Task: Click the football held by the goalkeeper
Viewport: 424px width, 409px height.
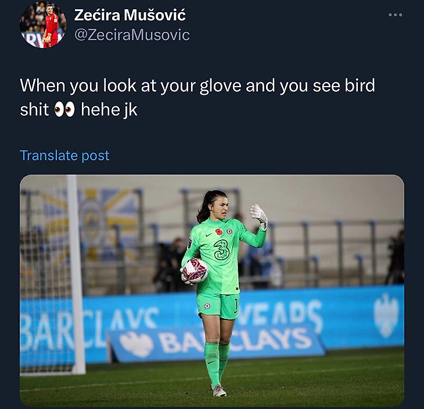Action: click(195, 271)
